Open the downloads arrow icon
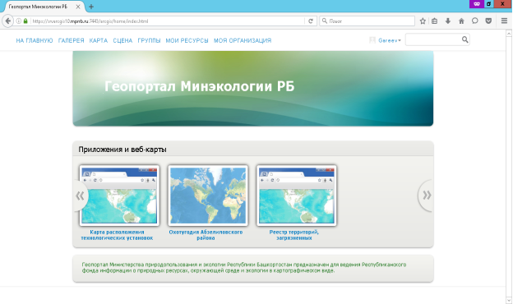 pos(448,21)
